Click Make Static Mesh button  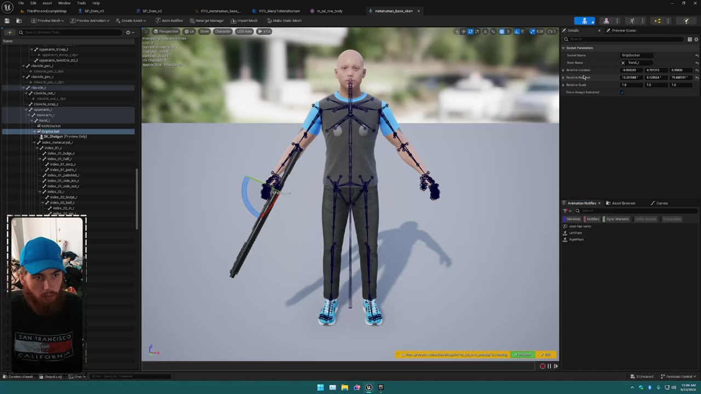(284, 21)
